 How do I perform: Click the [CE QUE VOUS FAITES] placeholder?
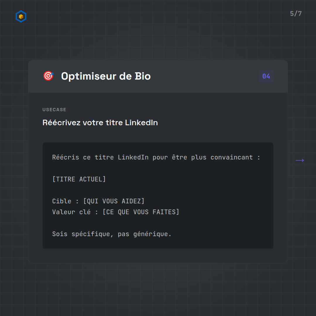(141, 212)
